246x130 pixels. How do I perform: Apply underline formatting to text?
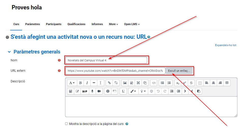tap(123, 91)
